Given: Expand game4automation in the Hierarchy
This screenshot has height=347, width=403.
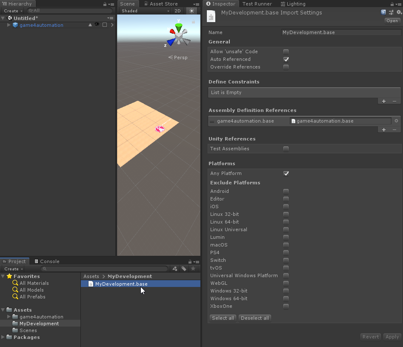Looking at the screenshot, I should (x=9, y=25).
